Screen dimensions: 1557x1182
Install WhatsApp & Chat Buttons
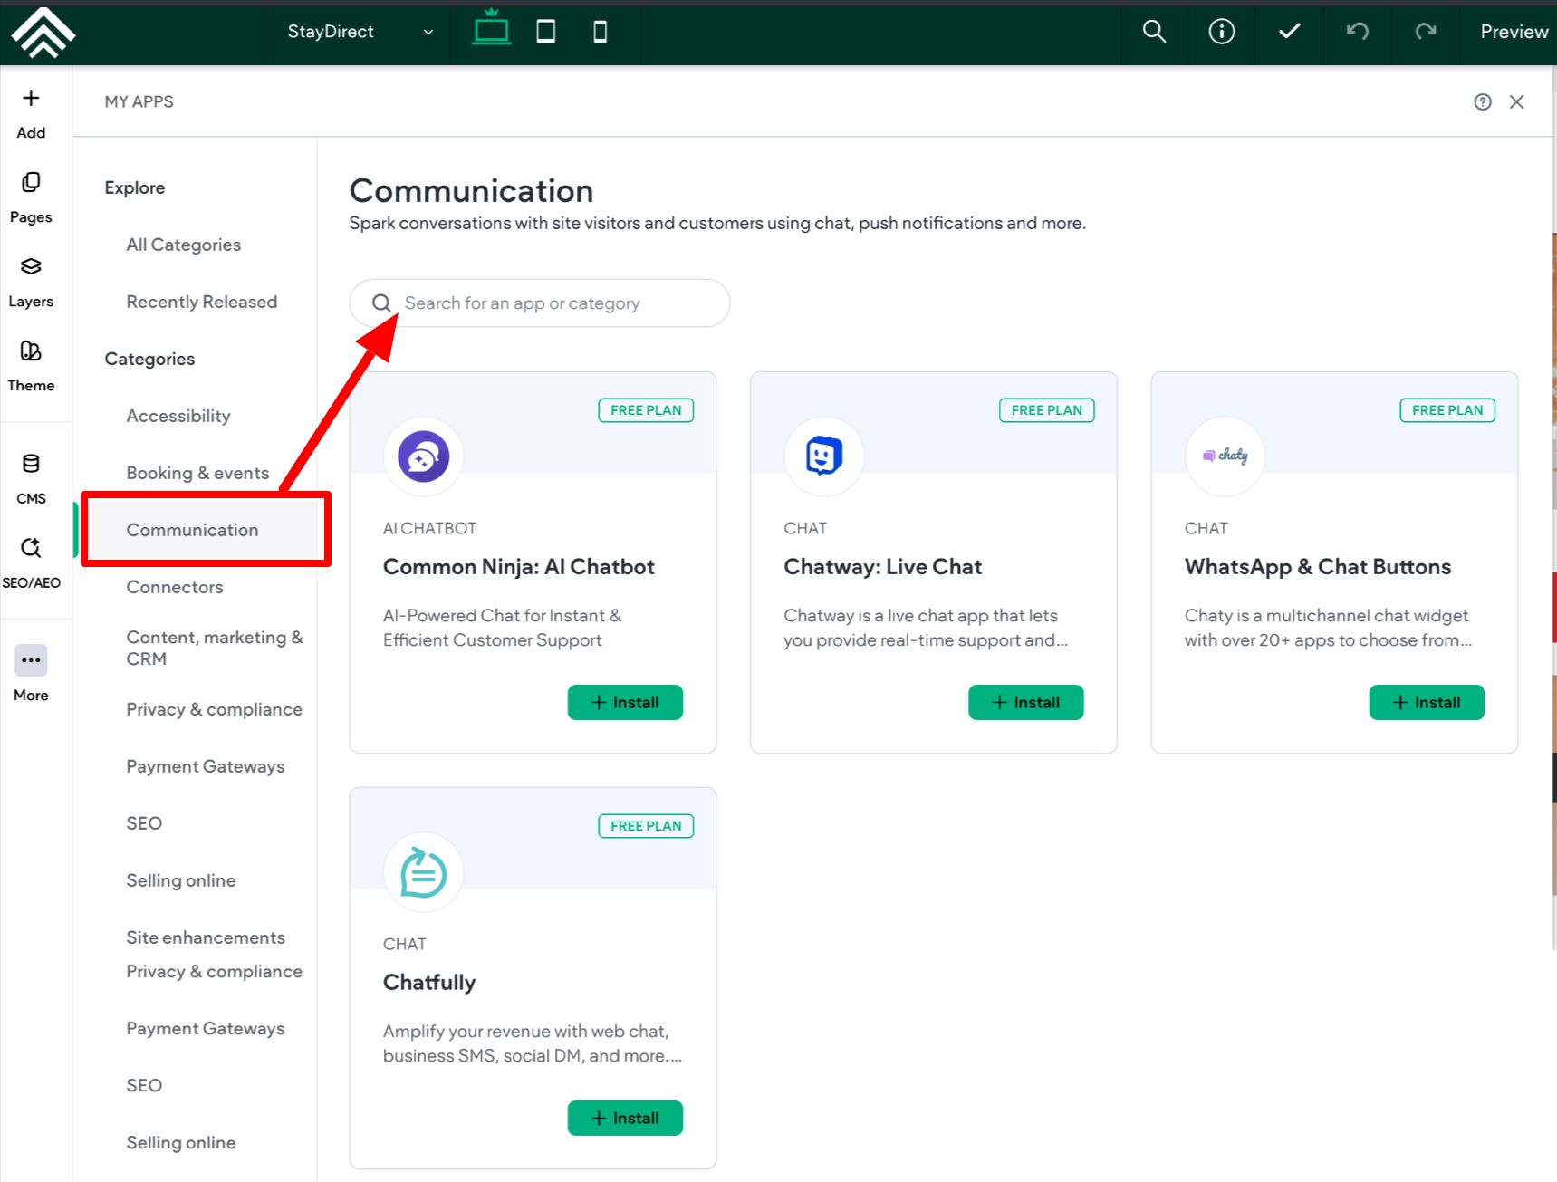click(x=1427, y=703)
